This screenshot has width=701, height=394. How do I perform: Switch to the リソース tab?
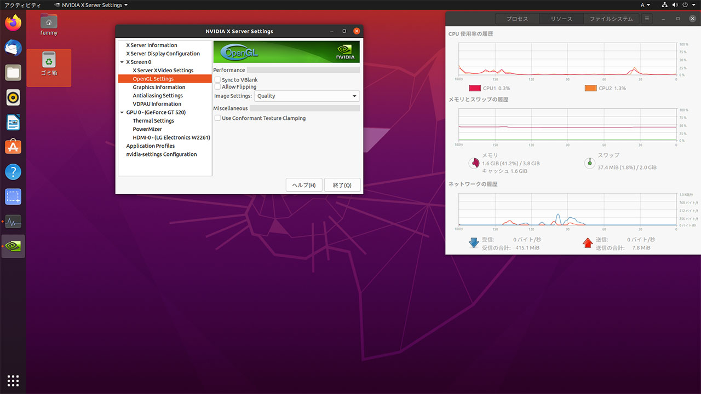[561, 19]
